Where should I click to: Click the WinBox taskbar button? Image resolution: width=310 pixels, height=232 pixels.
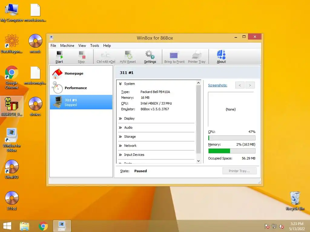click(x=62, y=226)
